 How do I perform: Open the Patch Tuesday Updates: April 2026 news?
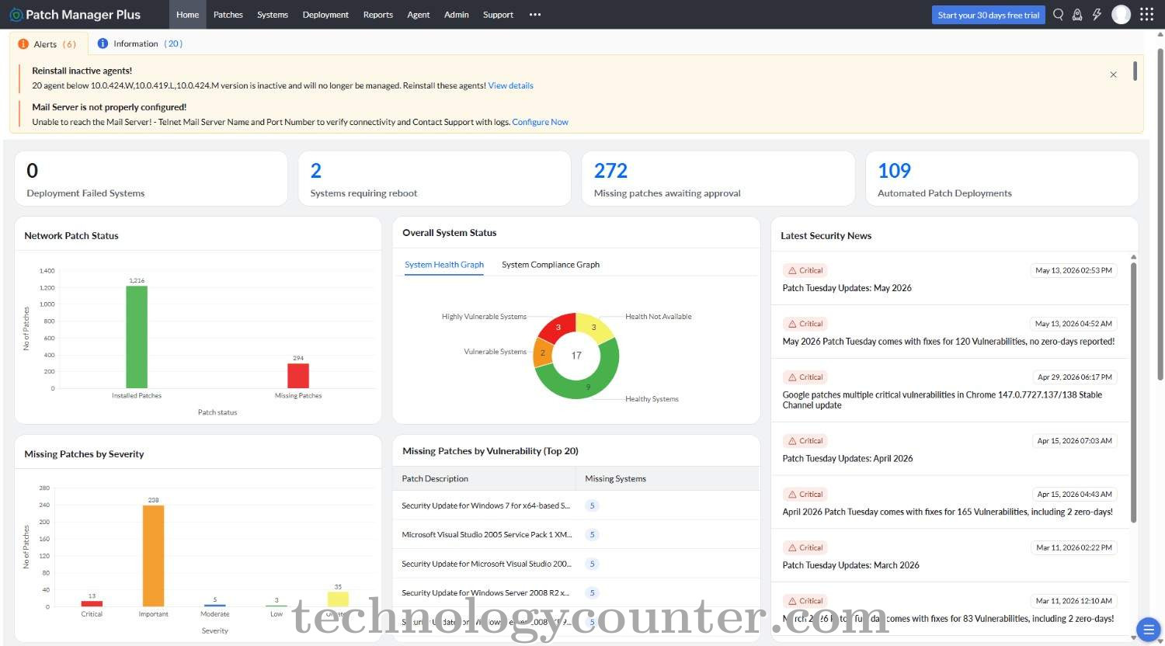847,459
